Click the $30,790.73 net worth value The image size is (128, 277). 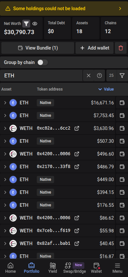(19, 32)
